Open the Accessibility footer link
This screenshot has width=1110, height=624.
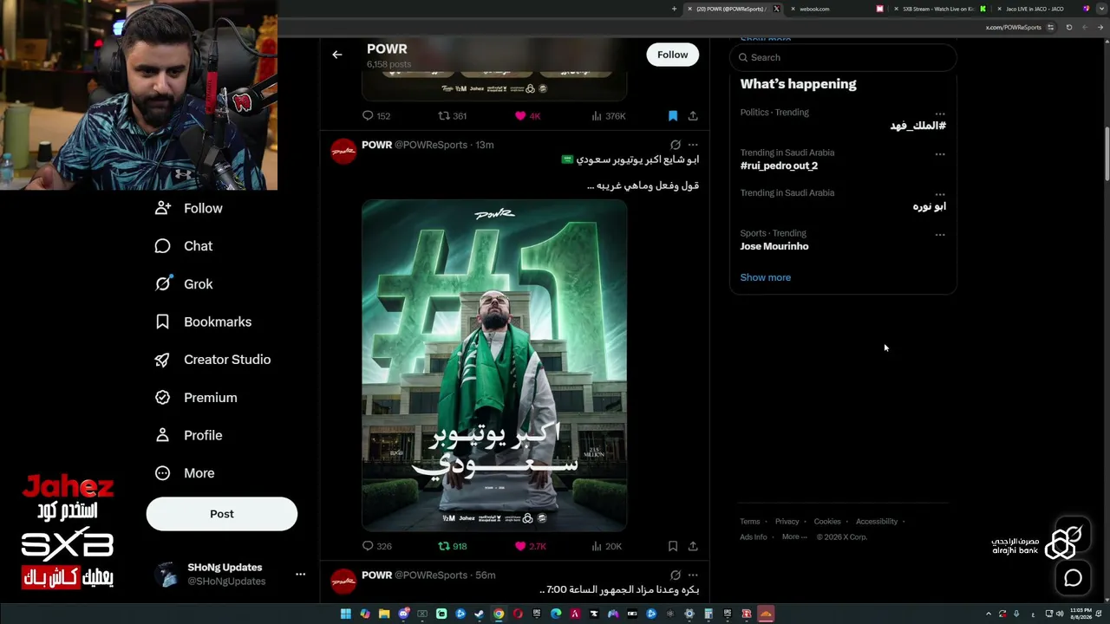tap(877, 522)
